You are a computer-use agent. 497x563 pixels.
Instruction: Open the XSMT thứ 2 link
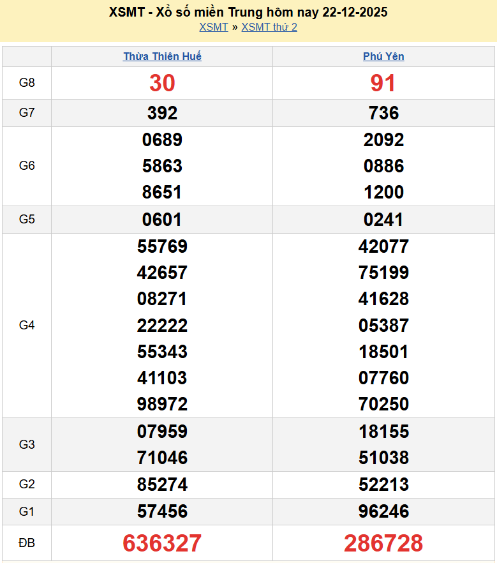point(269,27)
